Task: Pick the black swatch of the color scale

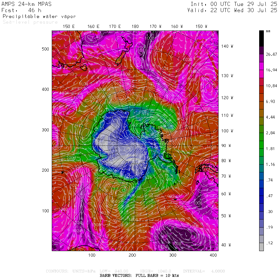Action: (x=261, y=38)
